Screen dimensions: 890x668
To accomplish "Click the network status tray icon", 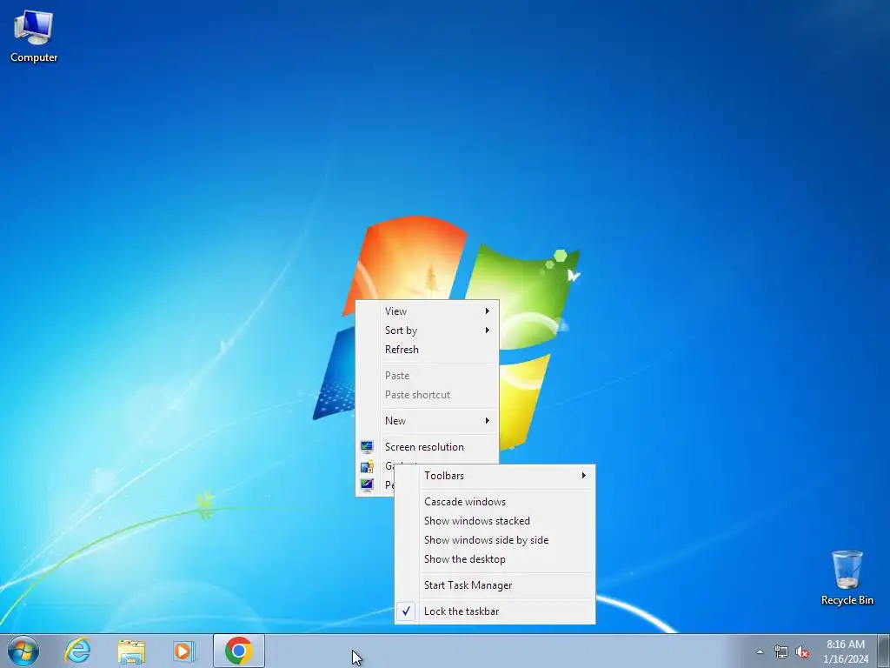I will tap(781, 651).
